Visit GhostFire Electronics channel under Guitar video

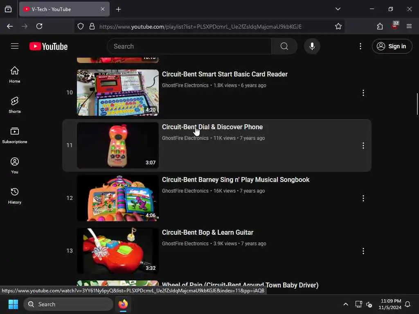[185, 244]
